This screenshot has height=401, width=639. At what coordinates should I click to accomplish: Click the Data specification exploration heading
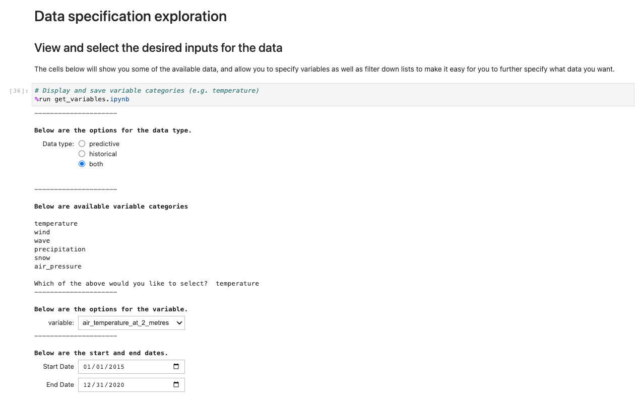(x=131, y=16)
